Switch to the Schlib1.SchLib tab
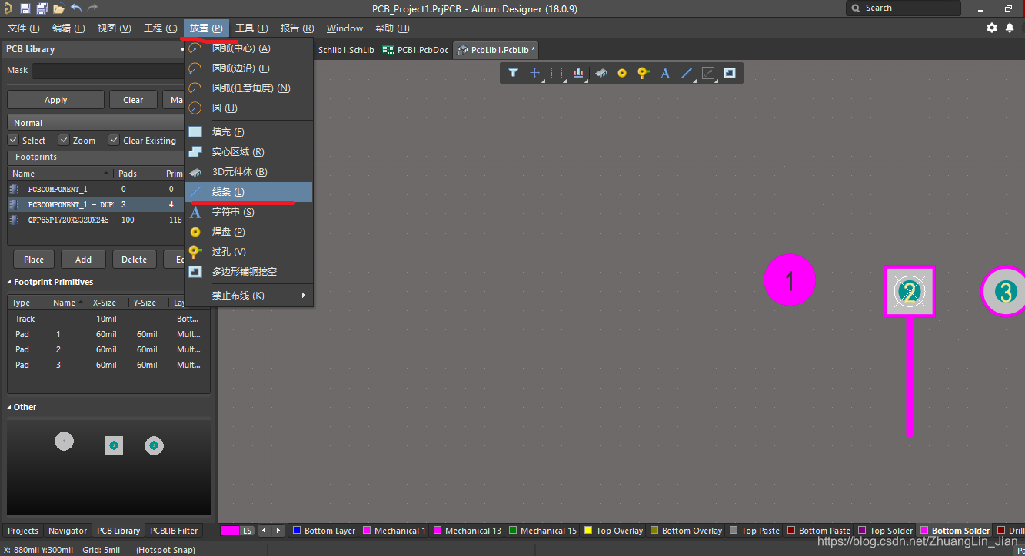 pos(346,50)
